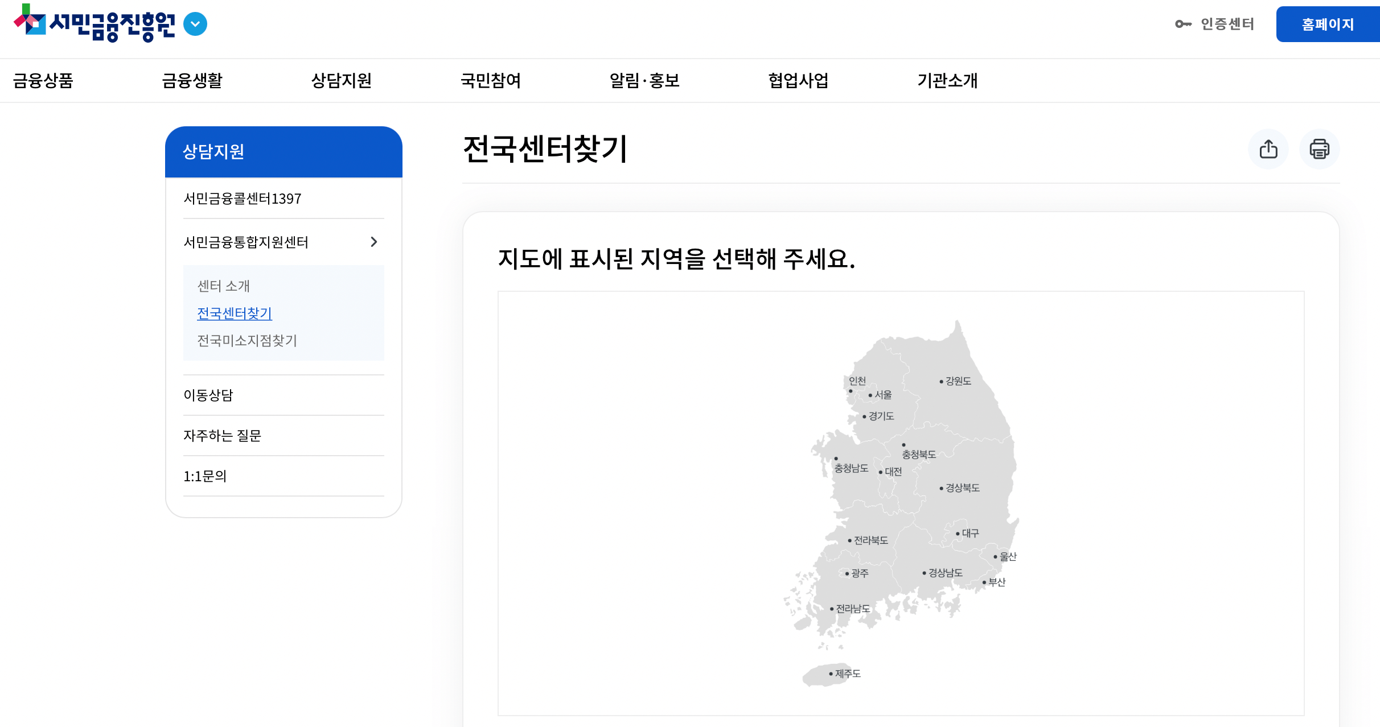
Task: Click the print page icon
Action: click(x=1319, y=149)
